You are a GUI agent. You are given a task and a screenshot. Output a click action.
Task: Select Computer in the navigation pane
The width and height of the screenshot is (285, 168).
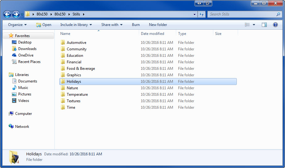coord(23,114)
